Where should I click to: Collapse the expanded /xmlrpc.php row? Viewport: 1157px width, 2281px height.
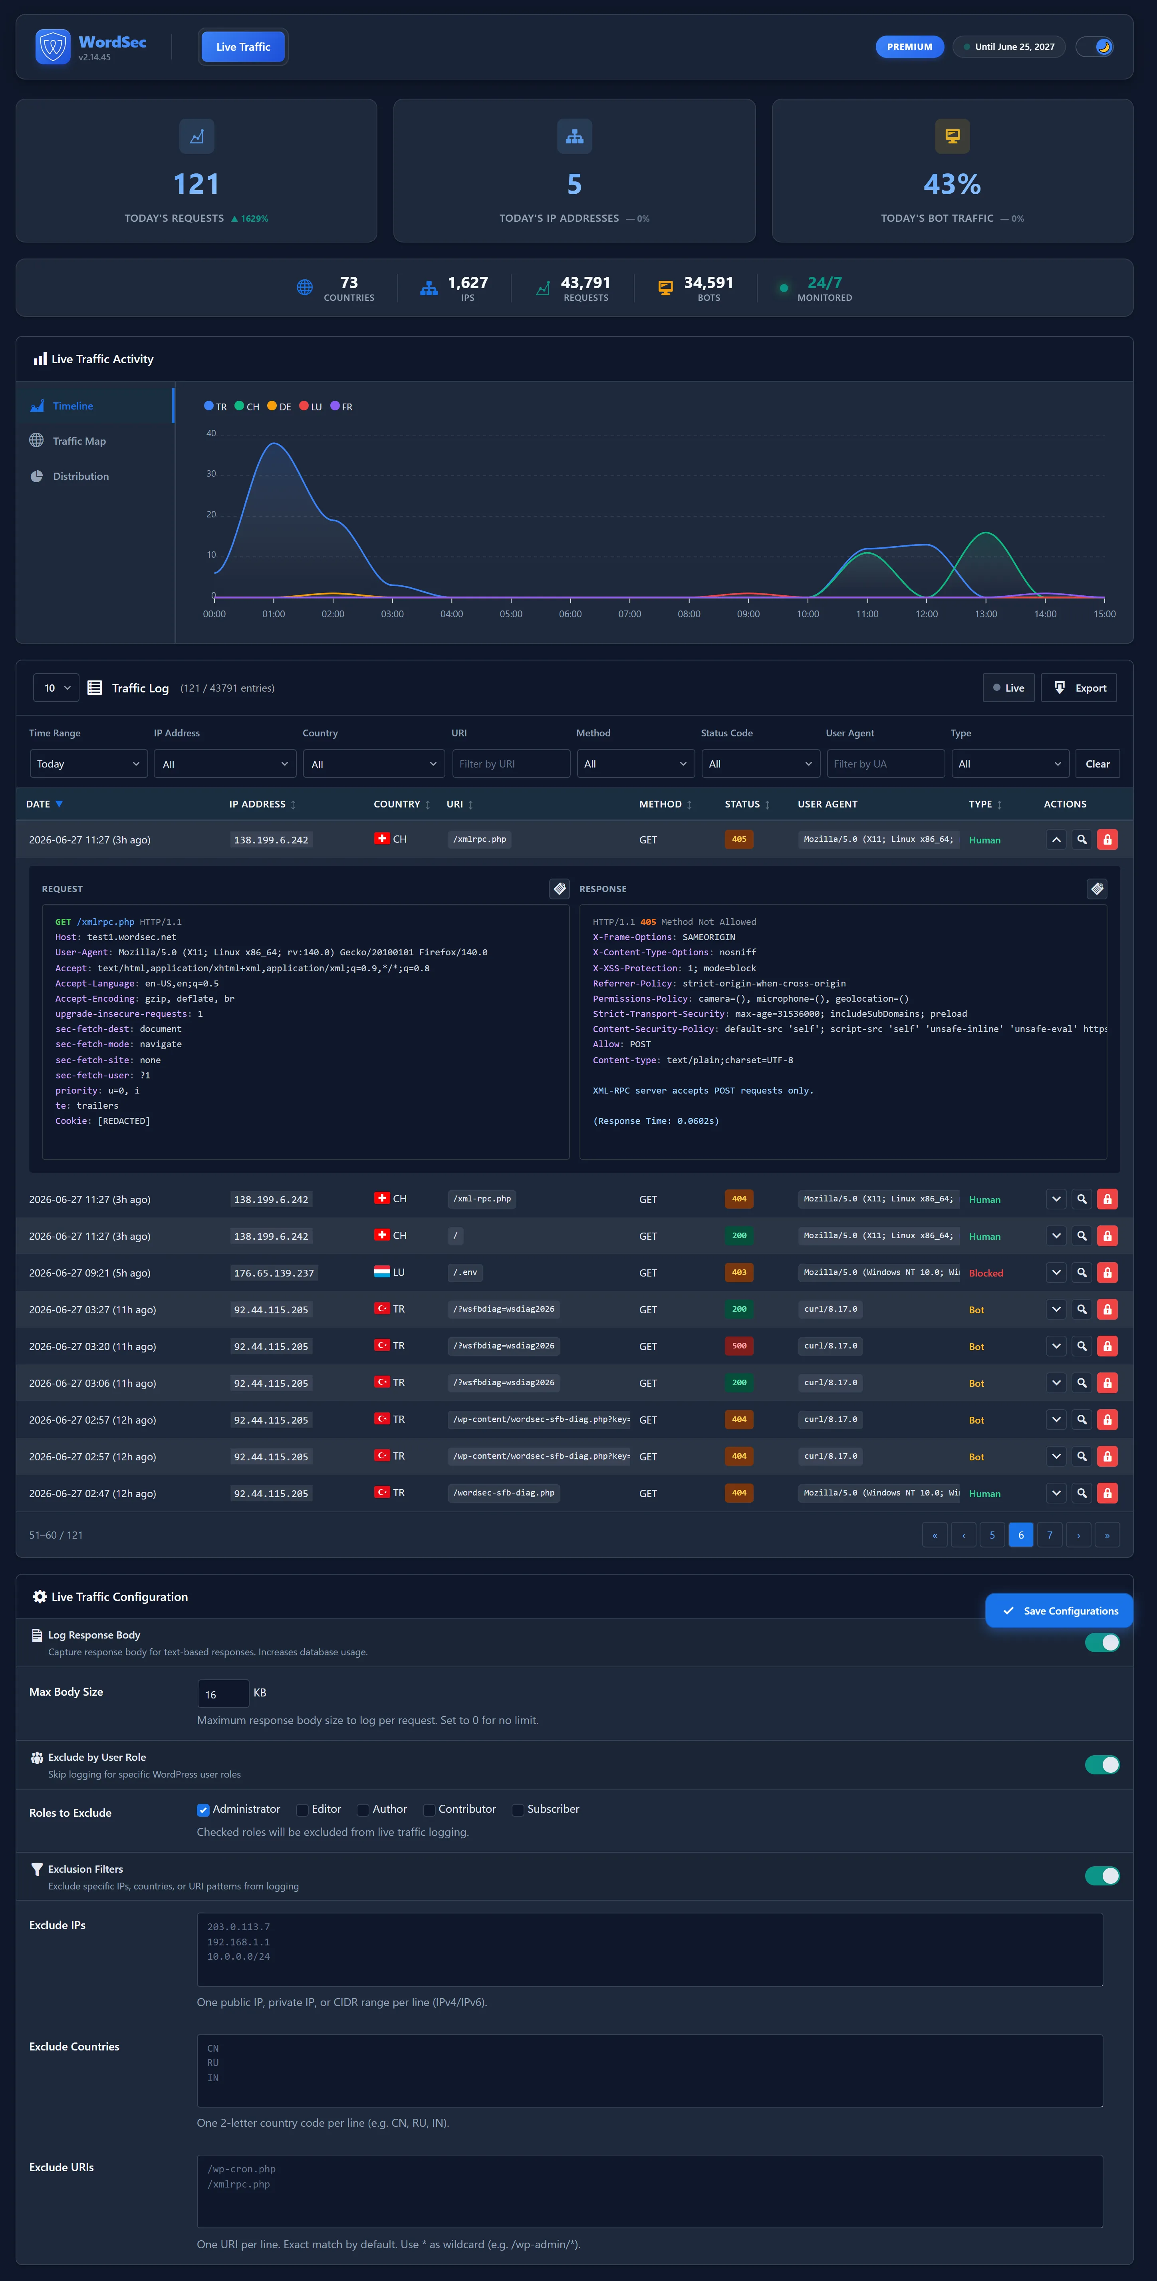[1056, 839]
